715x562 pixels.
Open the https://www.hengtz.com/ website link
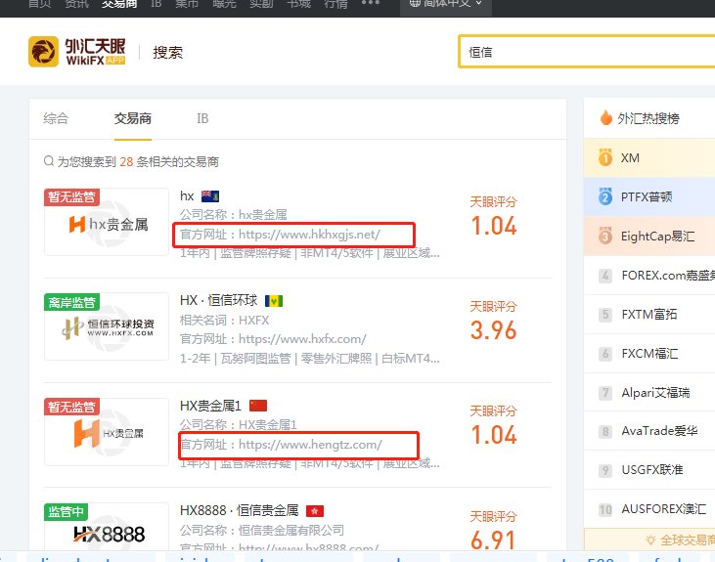(x=310, y=445)
